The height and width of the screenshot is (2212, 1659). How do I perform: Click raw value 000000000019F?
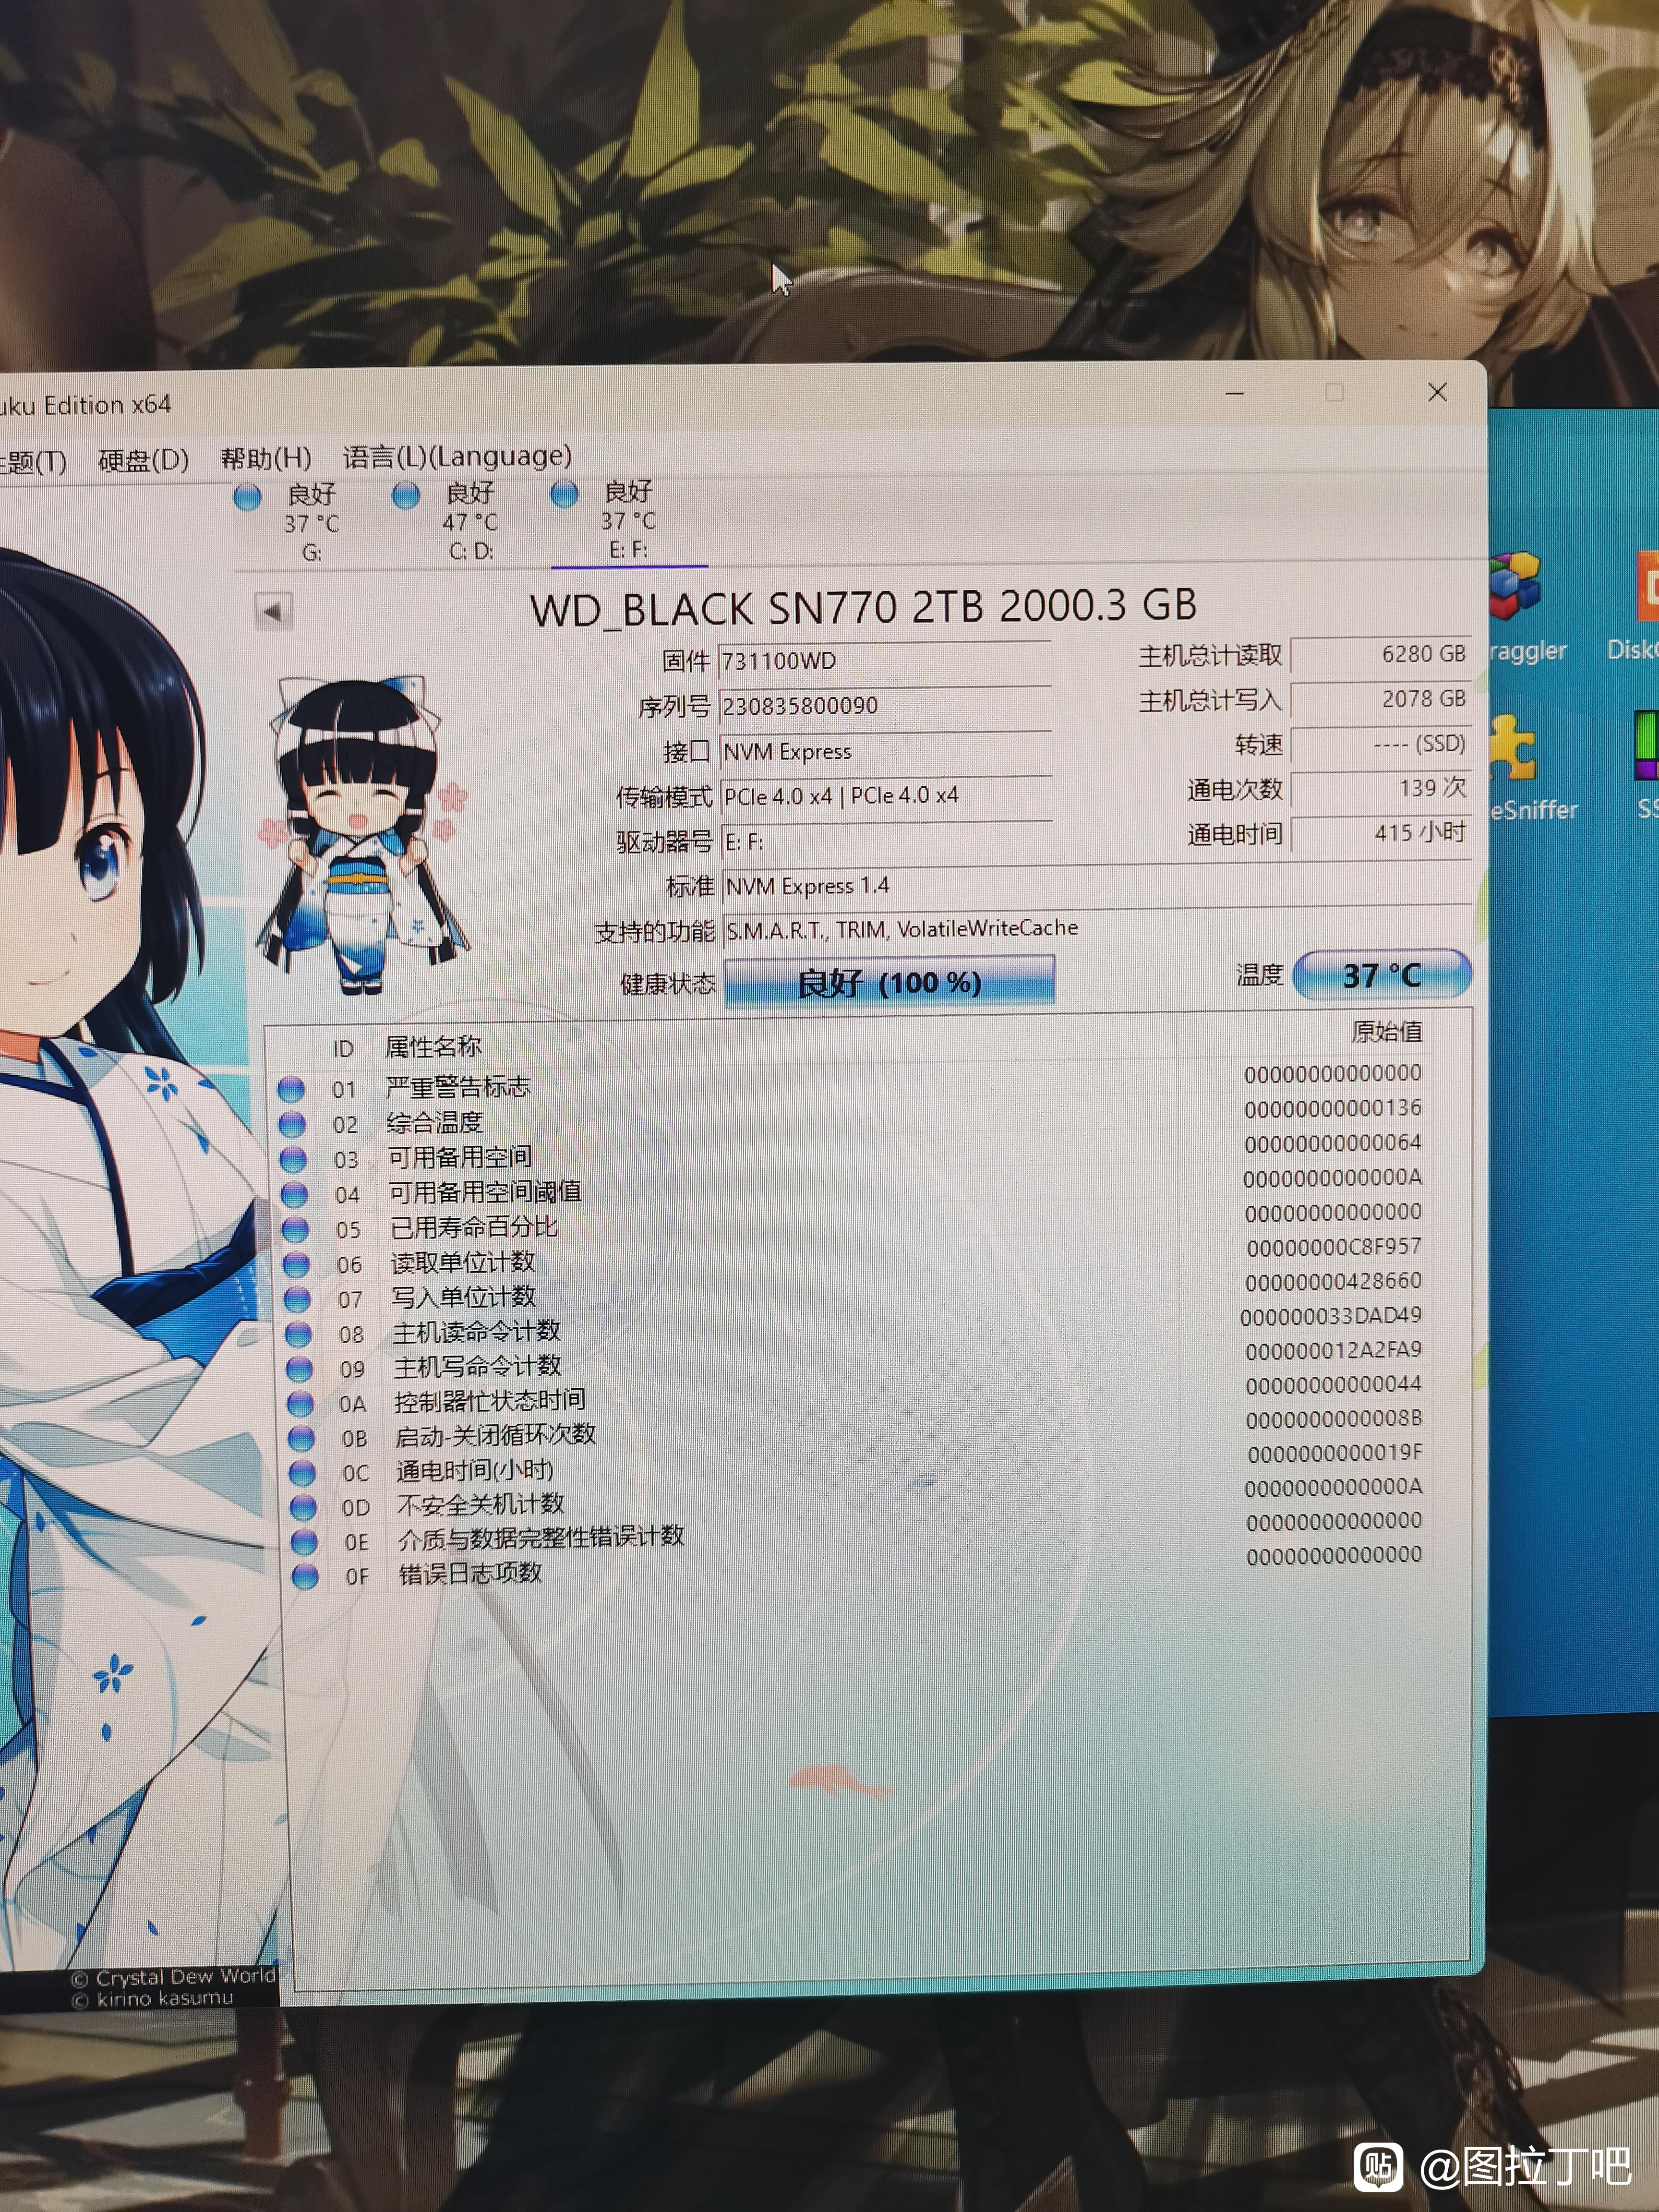(x=1335, y=1452)
